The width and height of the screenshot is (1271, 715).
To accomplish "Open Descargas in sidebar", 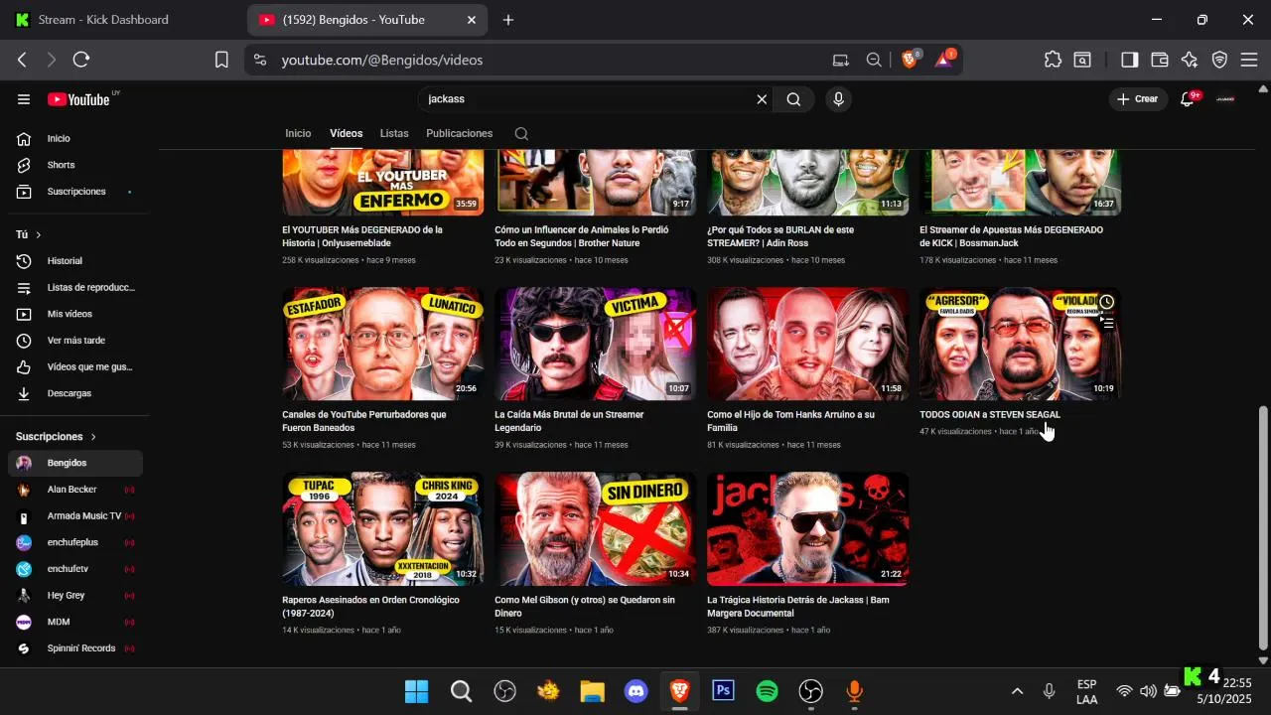I will (x=75, y=393).
